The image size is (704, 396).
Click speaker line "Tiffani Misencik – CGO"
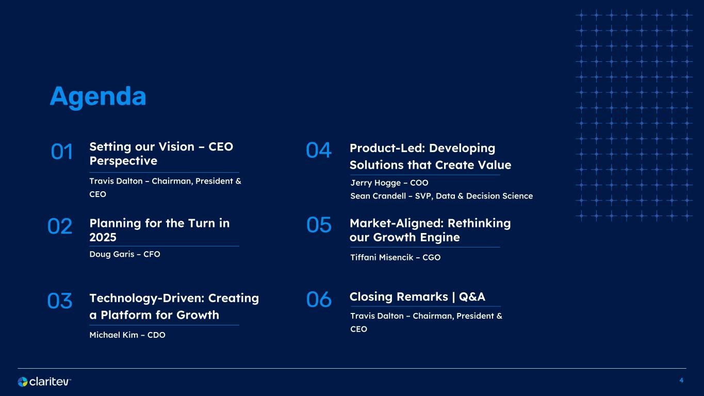[395, 257]
